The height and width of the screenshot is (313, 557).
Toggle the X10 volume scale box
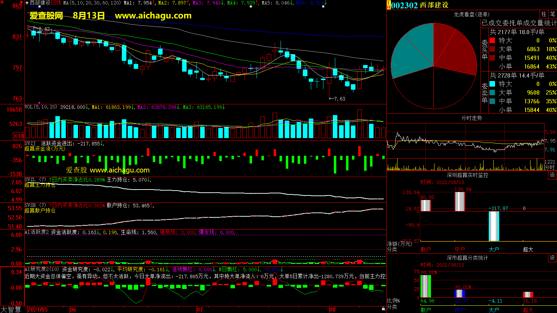(18, 136)
